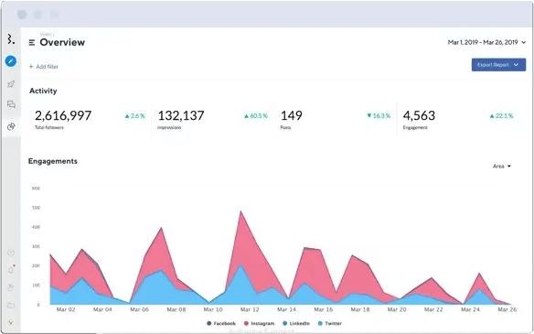Image resolution: width=534 pixels, height=334 pixels.
Task: Click the 60.5% impressions change indicator
Action: [x=256, y=116]
